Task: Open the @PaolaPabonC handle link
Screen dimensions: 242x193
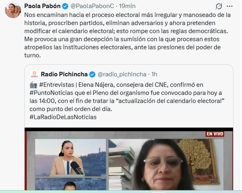Action: [x=92, y=6]
